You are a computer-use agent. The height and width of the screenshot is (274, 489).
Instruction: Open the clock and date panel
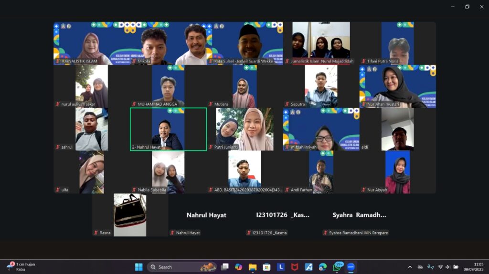[475, 267]
